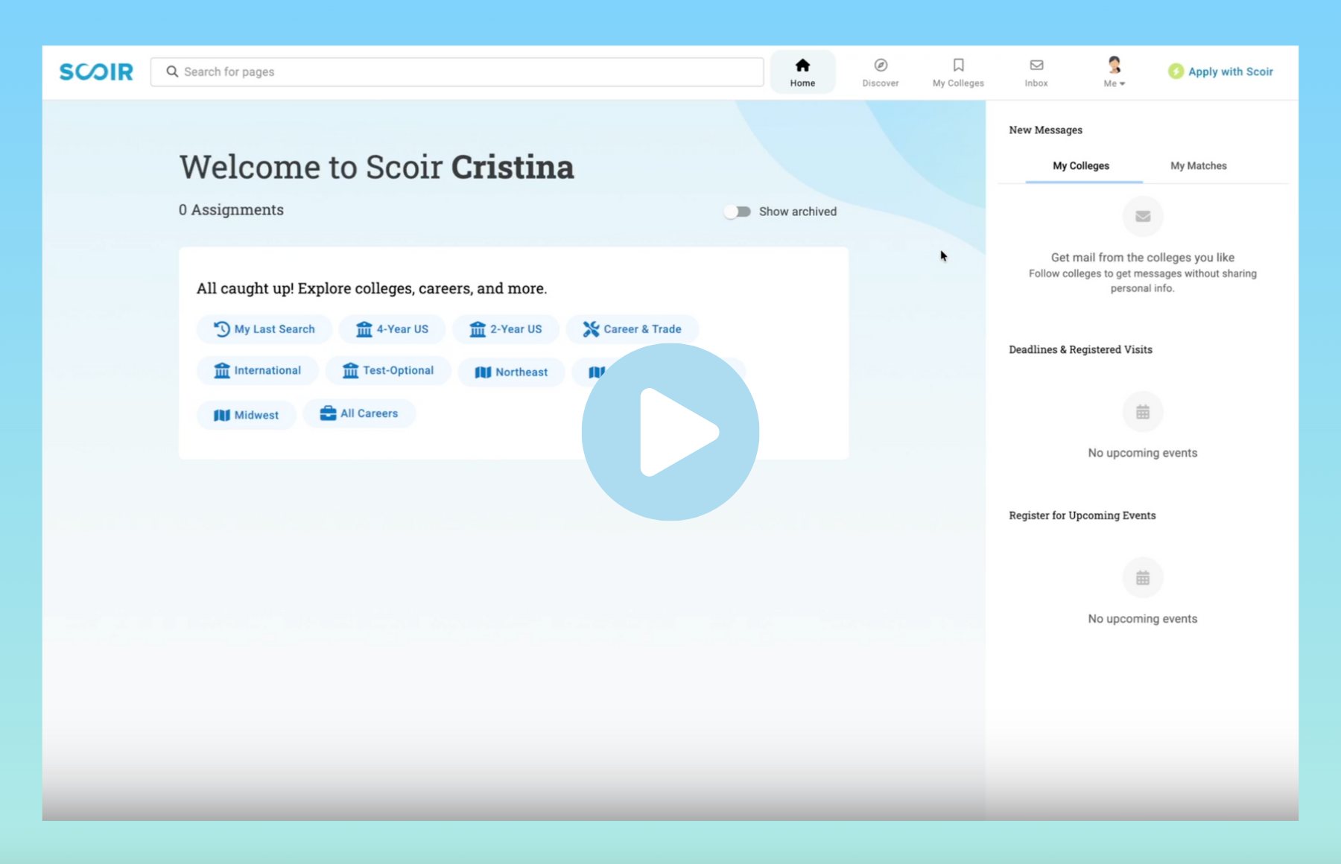Expand the Me profile dropdown

(x=1114, y=72)
